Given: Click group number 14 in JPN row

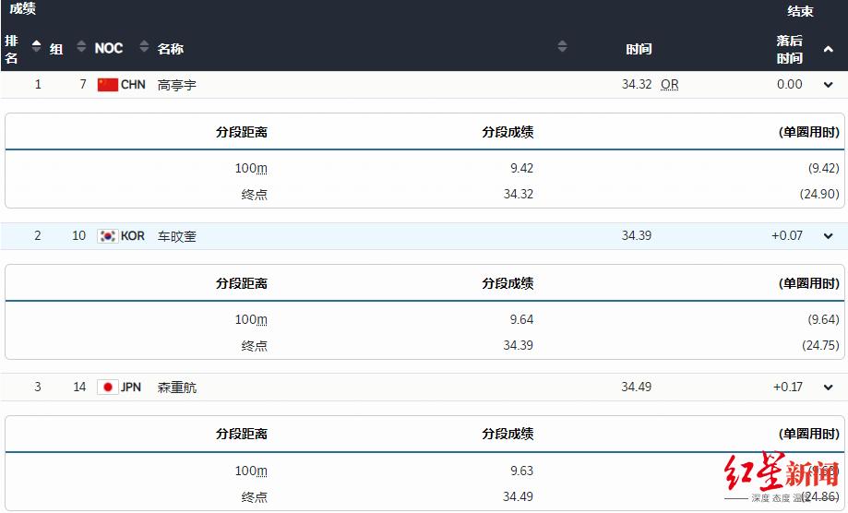Looking at the screenshot, I should point(79,387).
